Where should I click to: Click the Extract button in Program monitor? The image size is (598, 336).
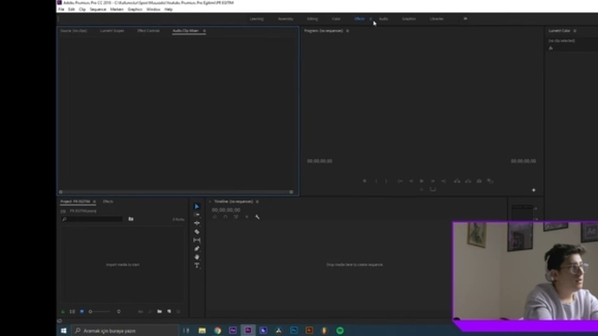coord(468,181)
